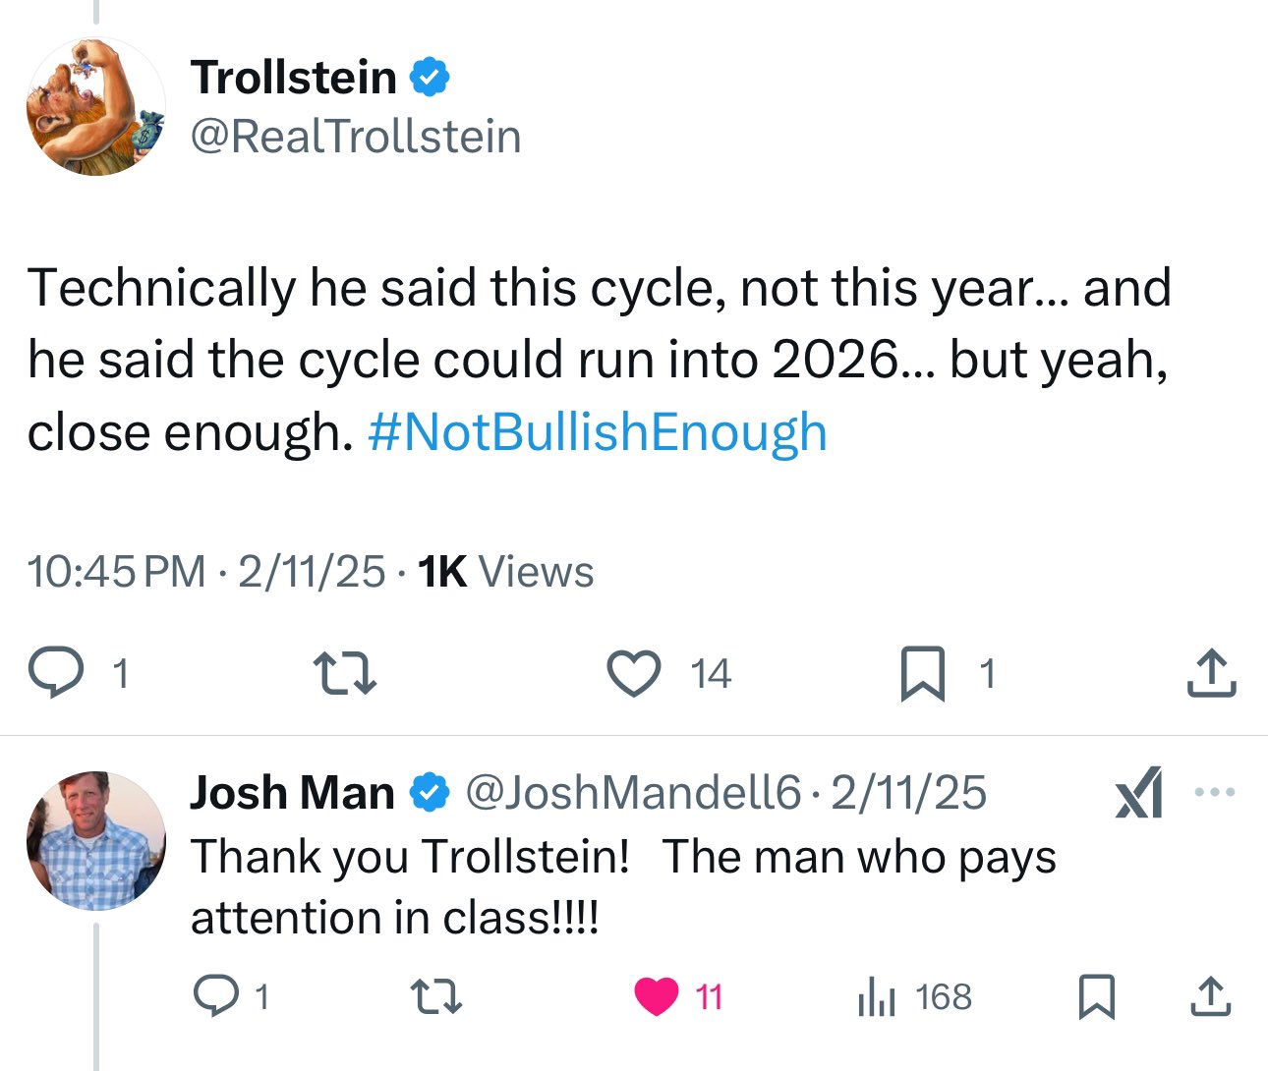Open @RealTrollstein handle link

click(x=355, y=137)
